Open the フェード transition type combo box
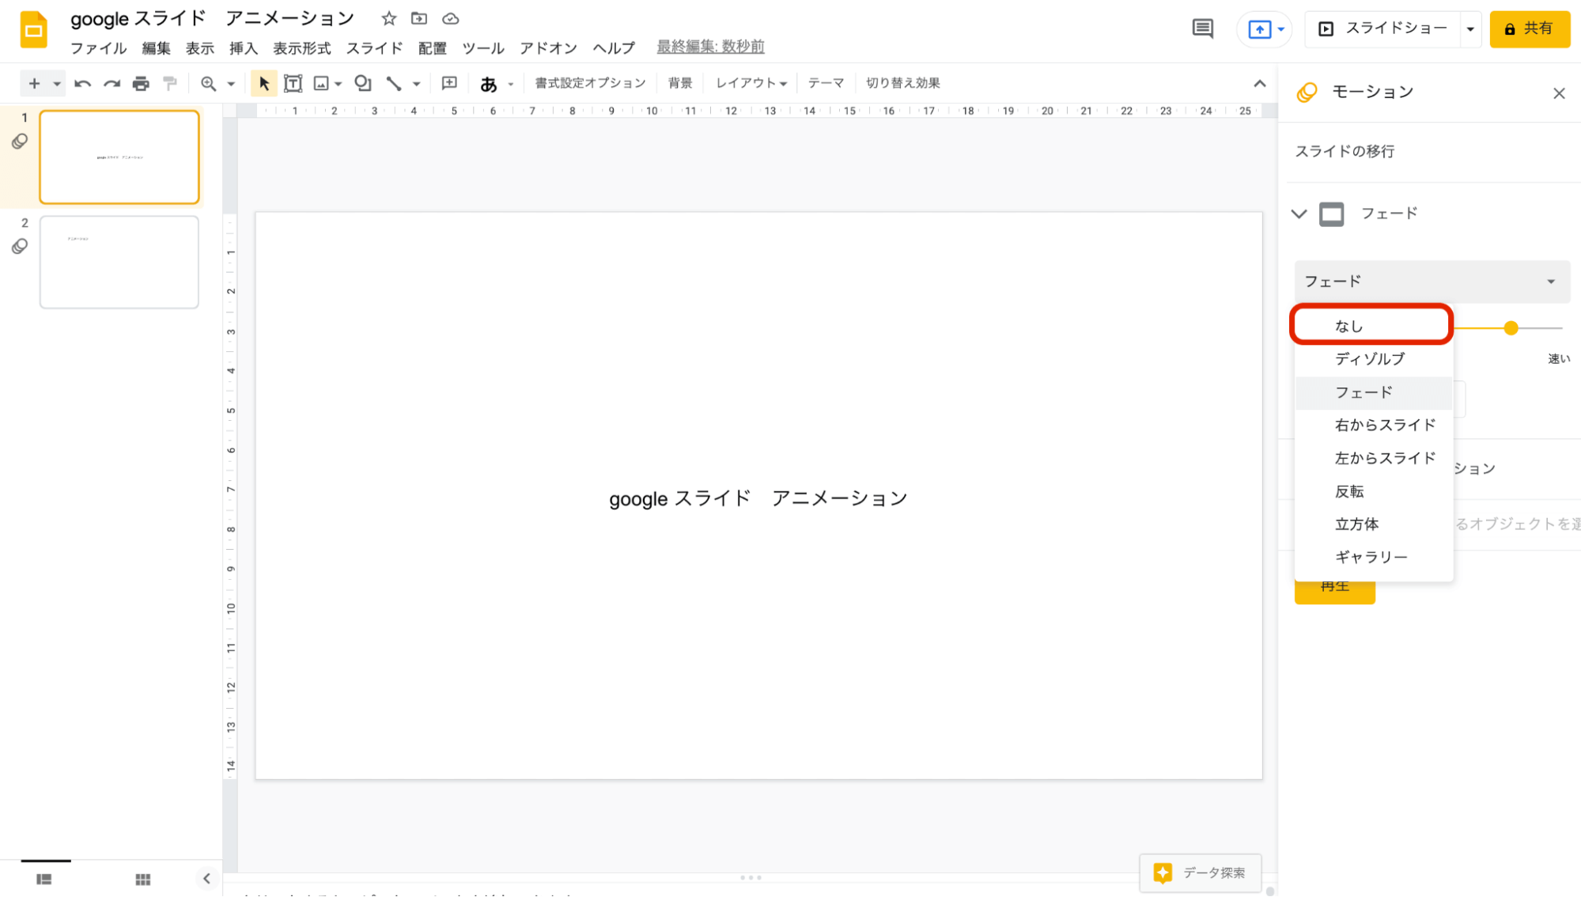1581x897 pixels. pos(1432,282)
